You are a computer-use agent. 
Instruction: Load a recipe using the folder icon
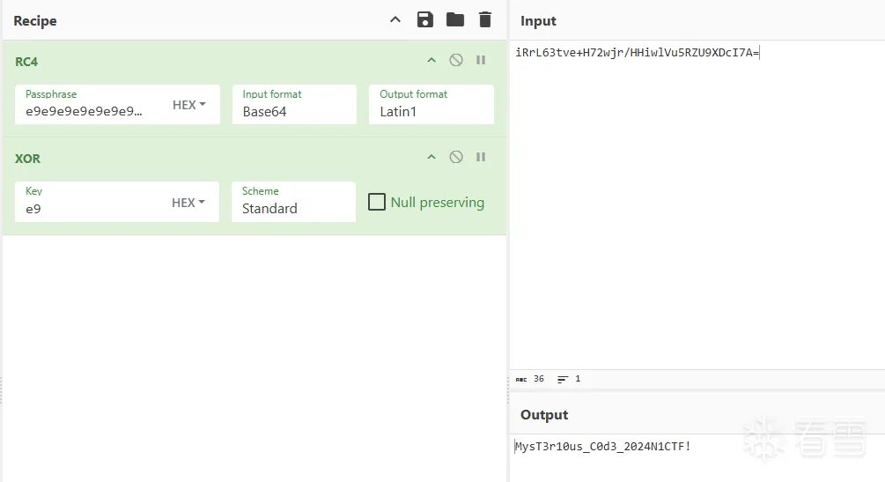[x=454, y=19]
